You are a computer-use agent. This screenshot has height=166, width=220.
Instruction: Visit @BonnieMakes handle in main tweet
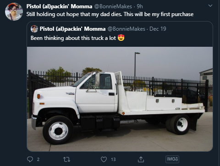(113, 6)
